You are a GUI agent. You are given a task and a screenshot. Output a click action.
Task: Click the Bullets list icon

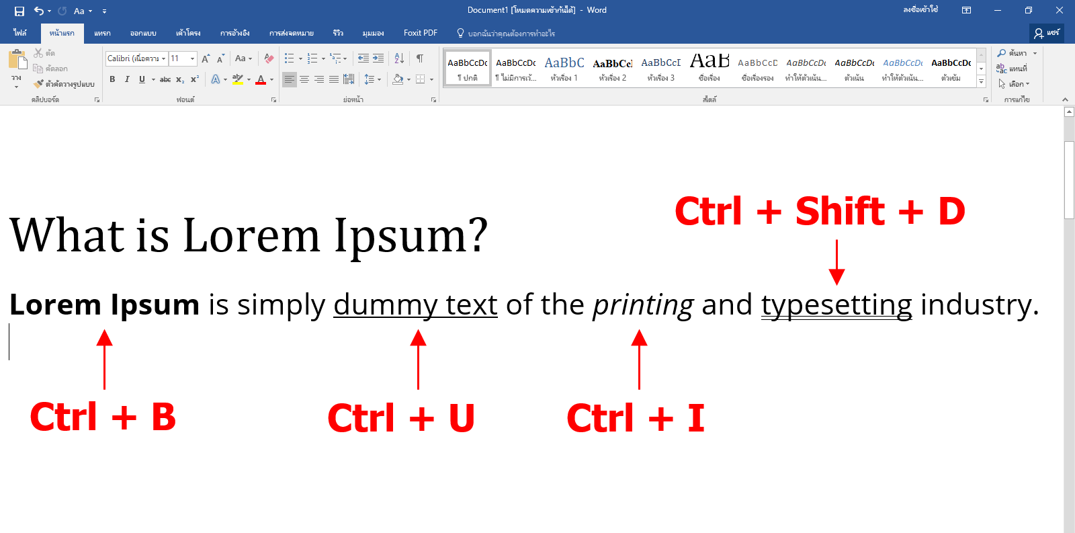[x=290, y=58]
